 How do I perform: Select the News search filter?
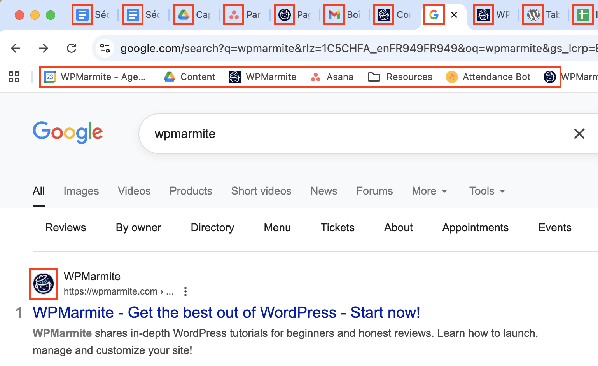(324, 191)
